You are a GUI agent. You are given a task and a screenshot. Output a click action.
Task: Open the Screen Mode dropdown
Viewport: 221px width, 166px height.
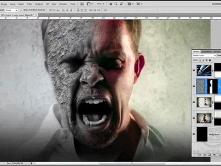pyautogui.click(x=139, y=4)
